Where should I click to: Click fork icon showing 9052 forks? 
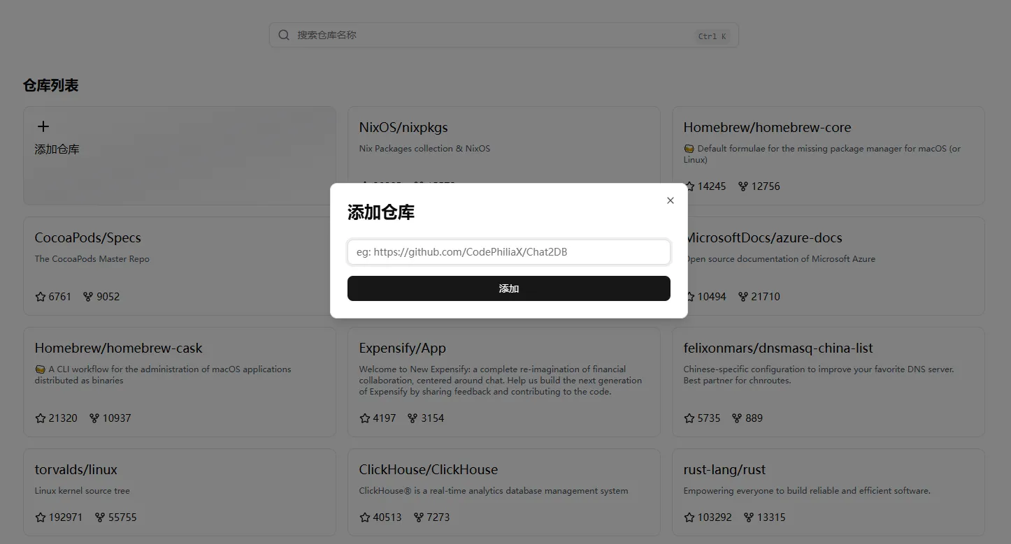88,297
